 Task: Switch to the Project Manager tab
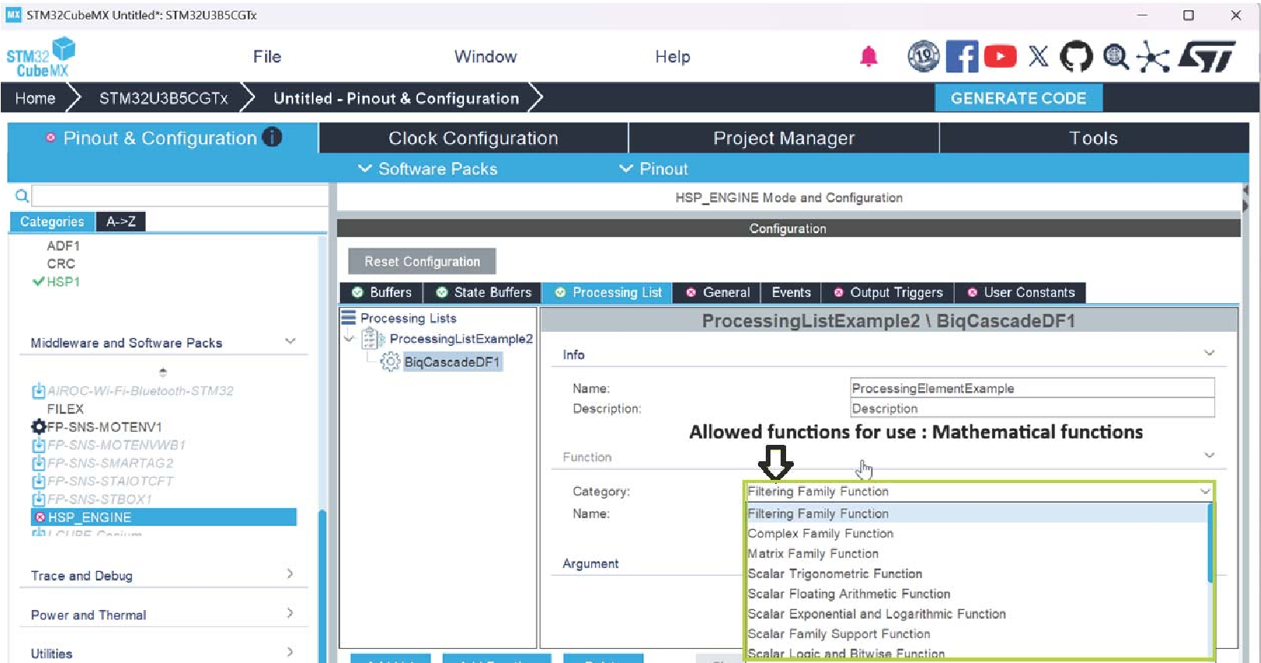784,138
